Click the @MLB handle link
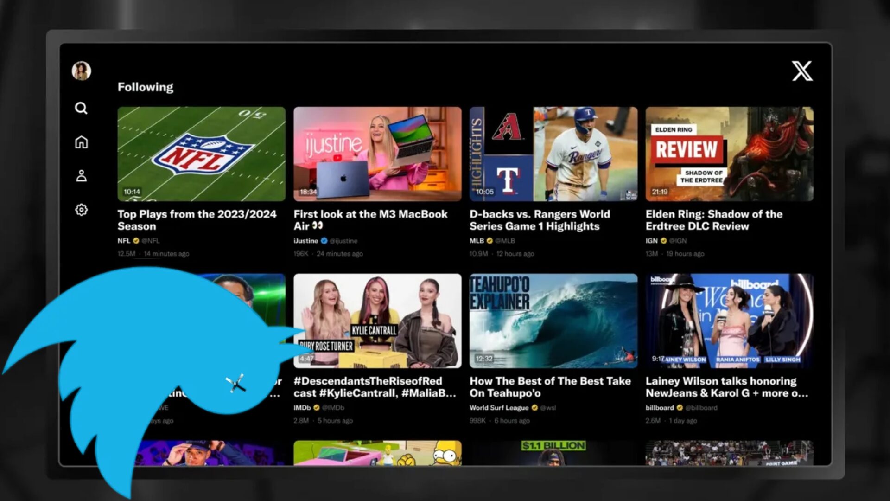The image size is (890, 501). [x=505, y=241]
